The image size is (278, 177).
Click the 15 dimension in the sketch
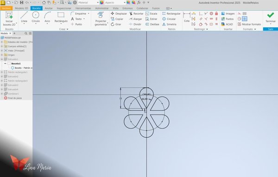click(121, 98)
